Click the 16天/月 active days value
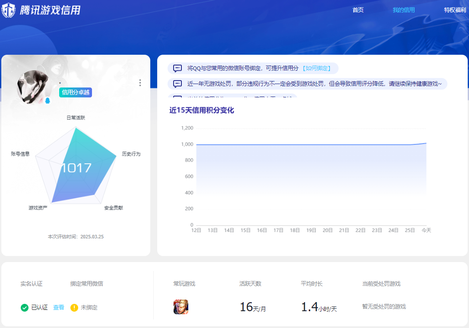The width and height of the screenshot is (469, 328). [x=253, y=307]
